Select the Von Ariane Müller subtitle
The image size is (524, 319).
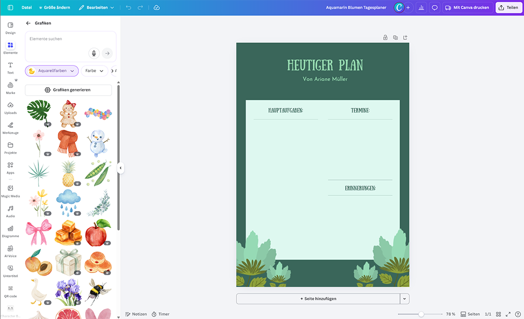click(325, 79)
